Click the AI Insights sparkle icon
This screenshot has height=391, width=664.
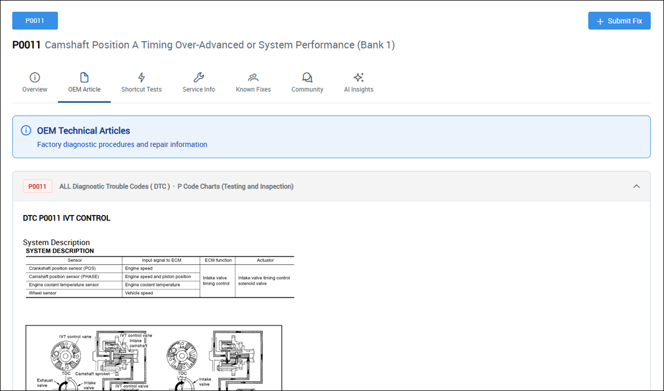[359, 77]
